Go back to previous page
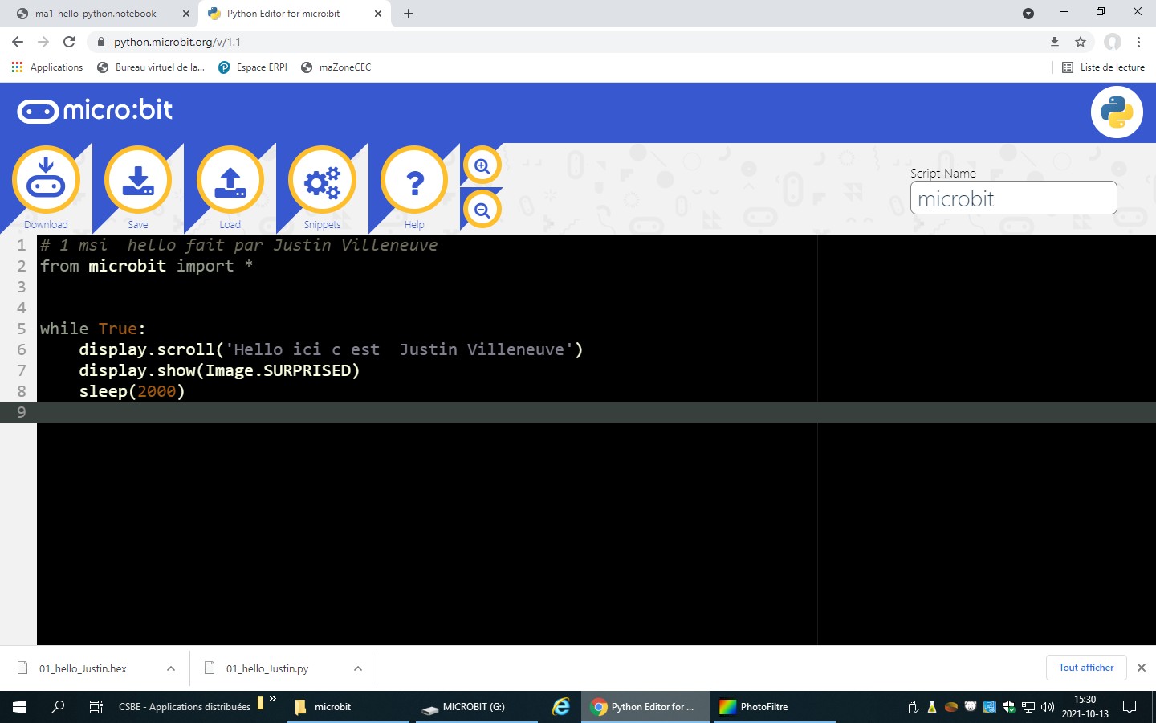 (18, 42)
